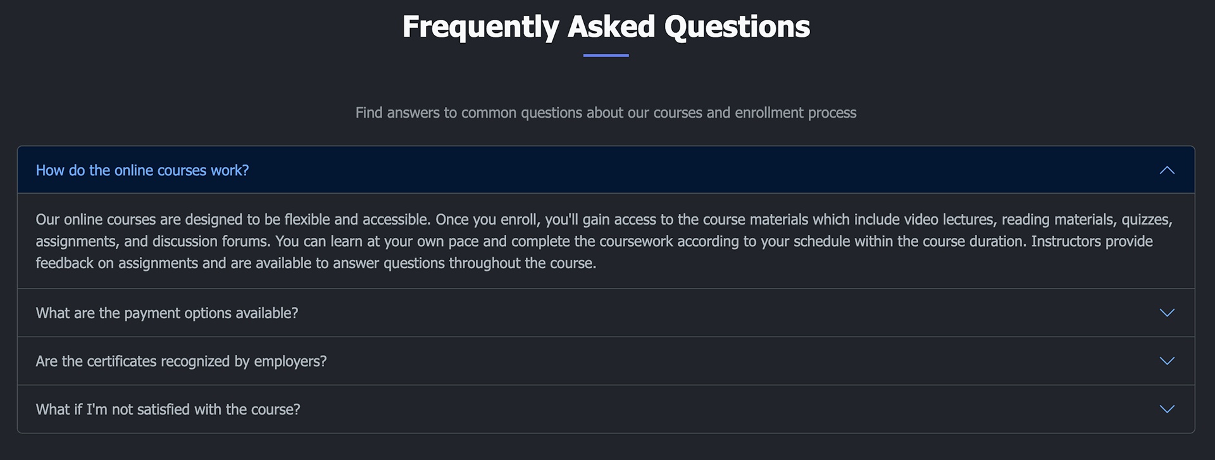Click "enrollment process" in the subtitle
The height and width of the screenshot is (460, 1215).
pyautogui.click(x=795, y=113)
